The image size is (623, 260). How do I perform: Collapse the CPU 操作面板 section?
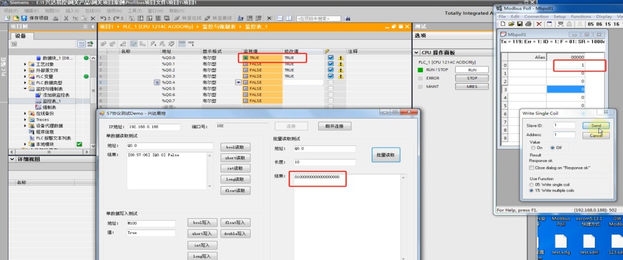pos(416,52)
